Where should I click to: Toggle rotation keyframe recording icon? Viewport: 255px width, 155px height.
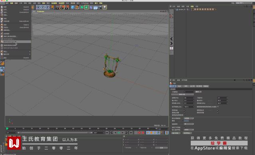(x=155, y=133)
